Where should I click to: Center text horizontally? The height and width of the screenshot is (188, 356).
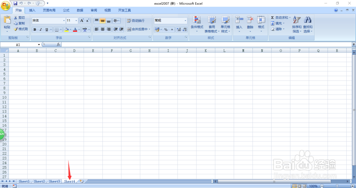tap(103, 29)
